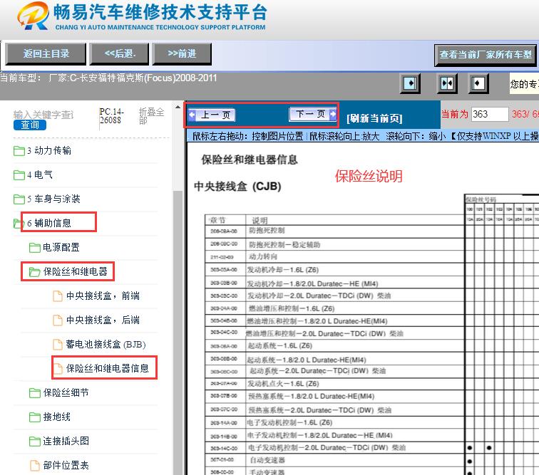
Task: Click document icon beside 中央接线盒，前端
Action: pyautogui.click(x=58, y=296)
